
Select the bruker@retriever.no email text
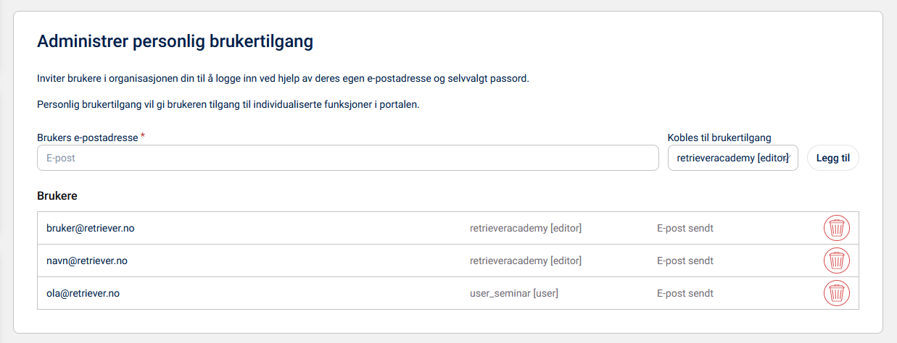coord(90,228)
